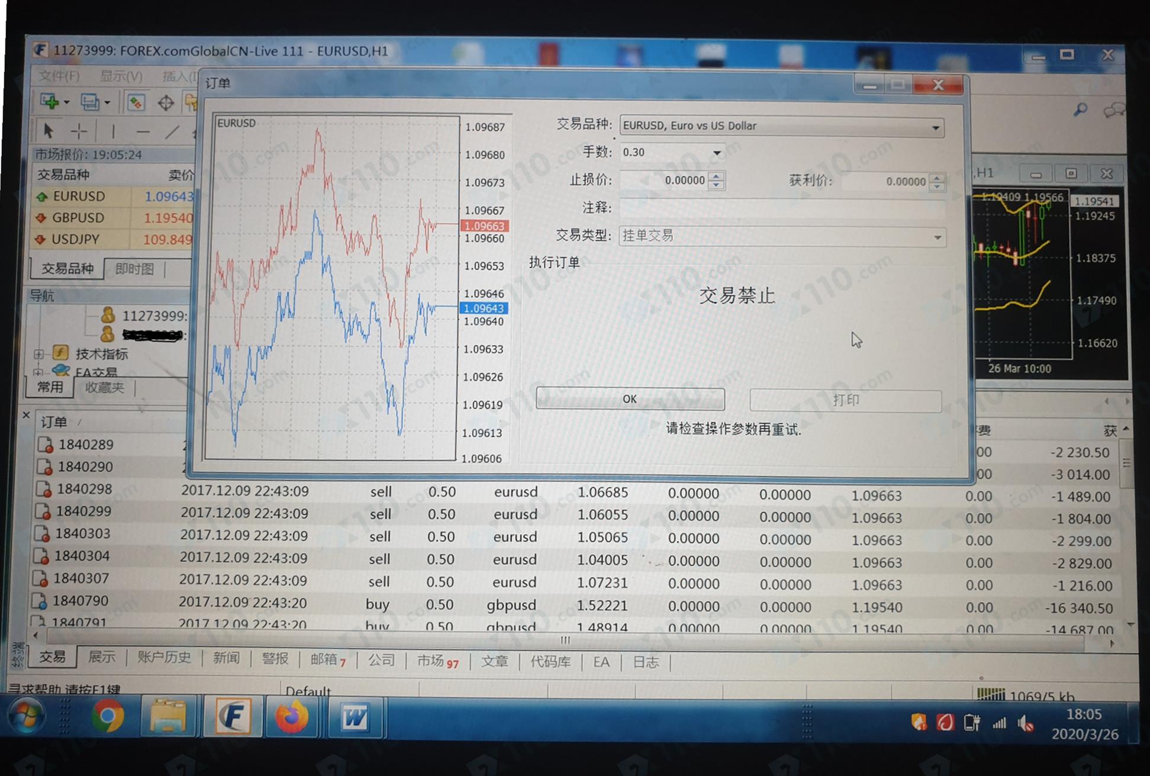
Task: Open the new chart dropdown arrow
Action: (x=66, y=102)
